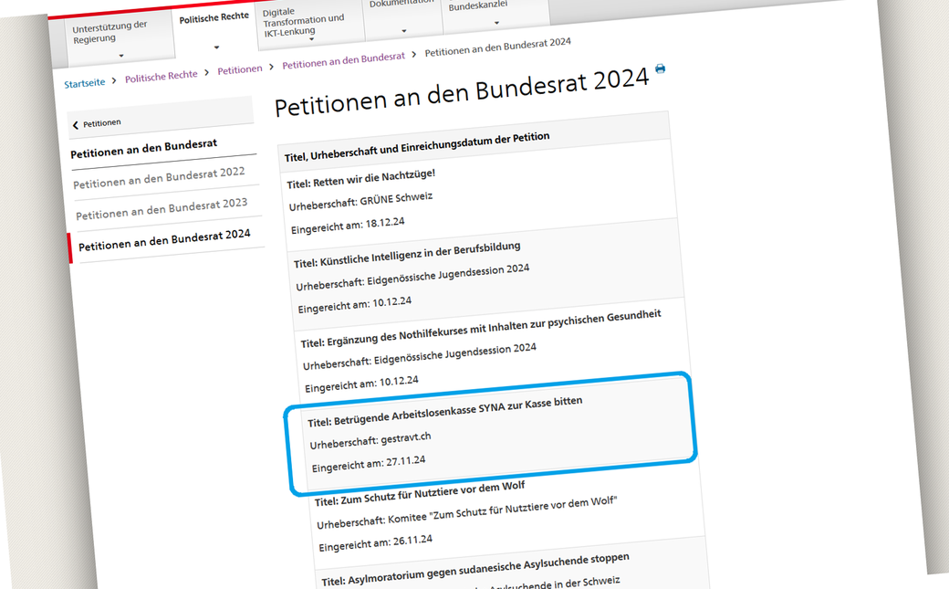Click the page heading Petitionen an den Bundesrat 2024
This screenshot has height=589, width=949.
(x=462, y=91)
